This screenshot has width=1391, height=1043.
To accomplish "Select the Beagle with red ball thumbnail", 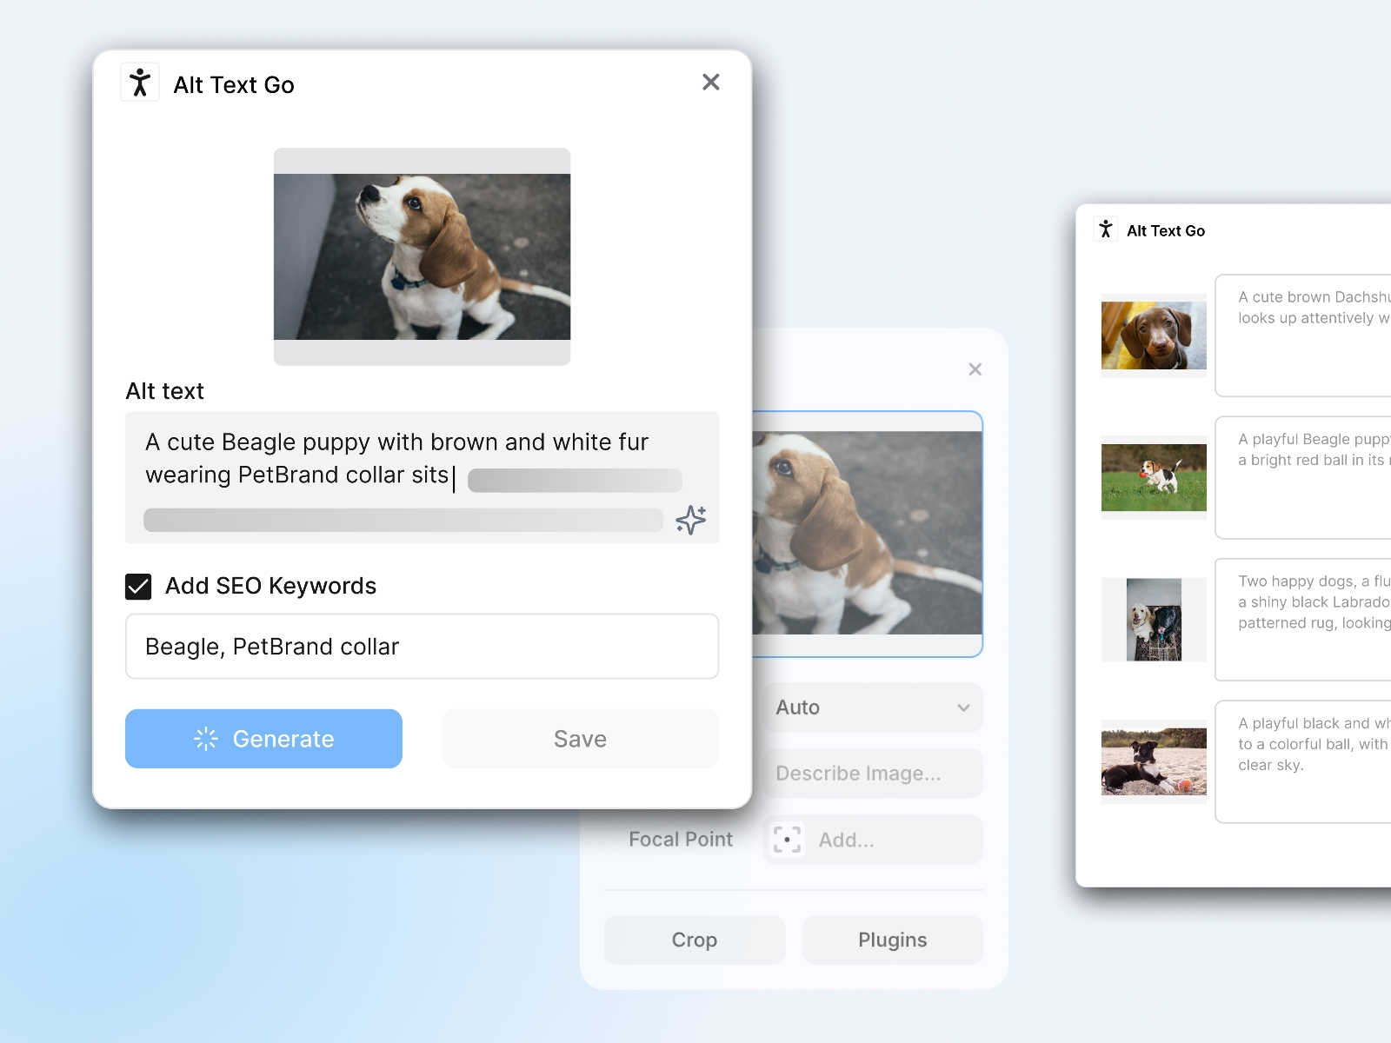I will (1154, 477).
